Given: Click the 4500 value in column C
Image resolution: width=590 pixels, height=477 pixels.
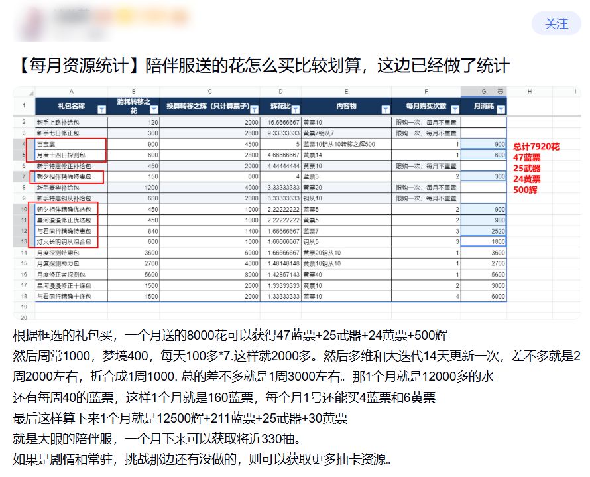Looking at the screenshot, I should [210, 144].
